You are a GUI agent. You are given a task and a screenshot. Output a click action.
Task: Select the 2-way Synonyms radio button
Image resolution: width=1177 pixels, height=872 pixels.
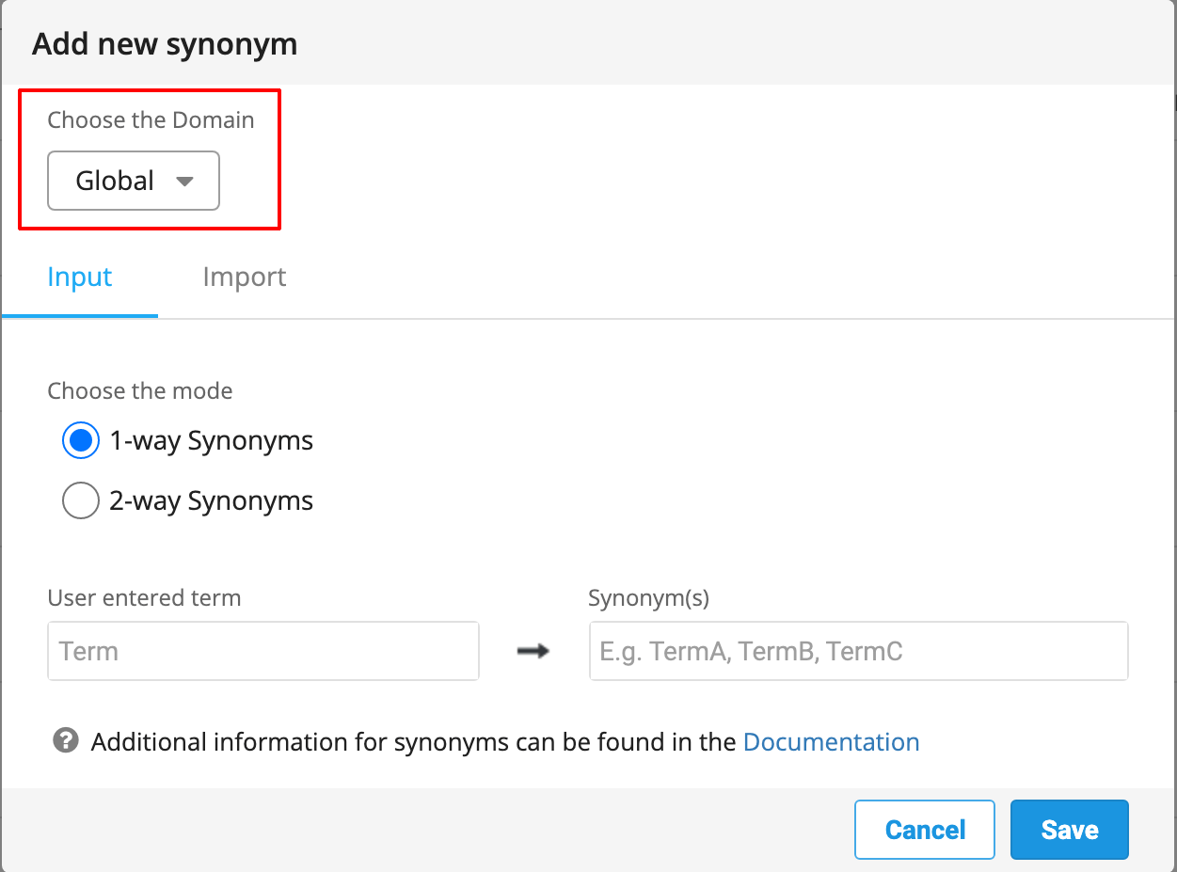coord(81,500)
